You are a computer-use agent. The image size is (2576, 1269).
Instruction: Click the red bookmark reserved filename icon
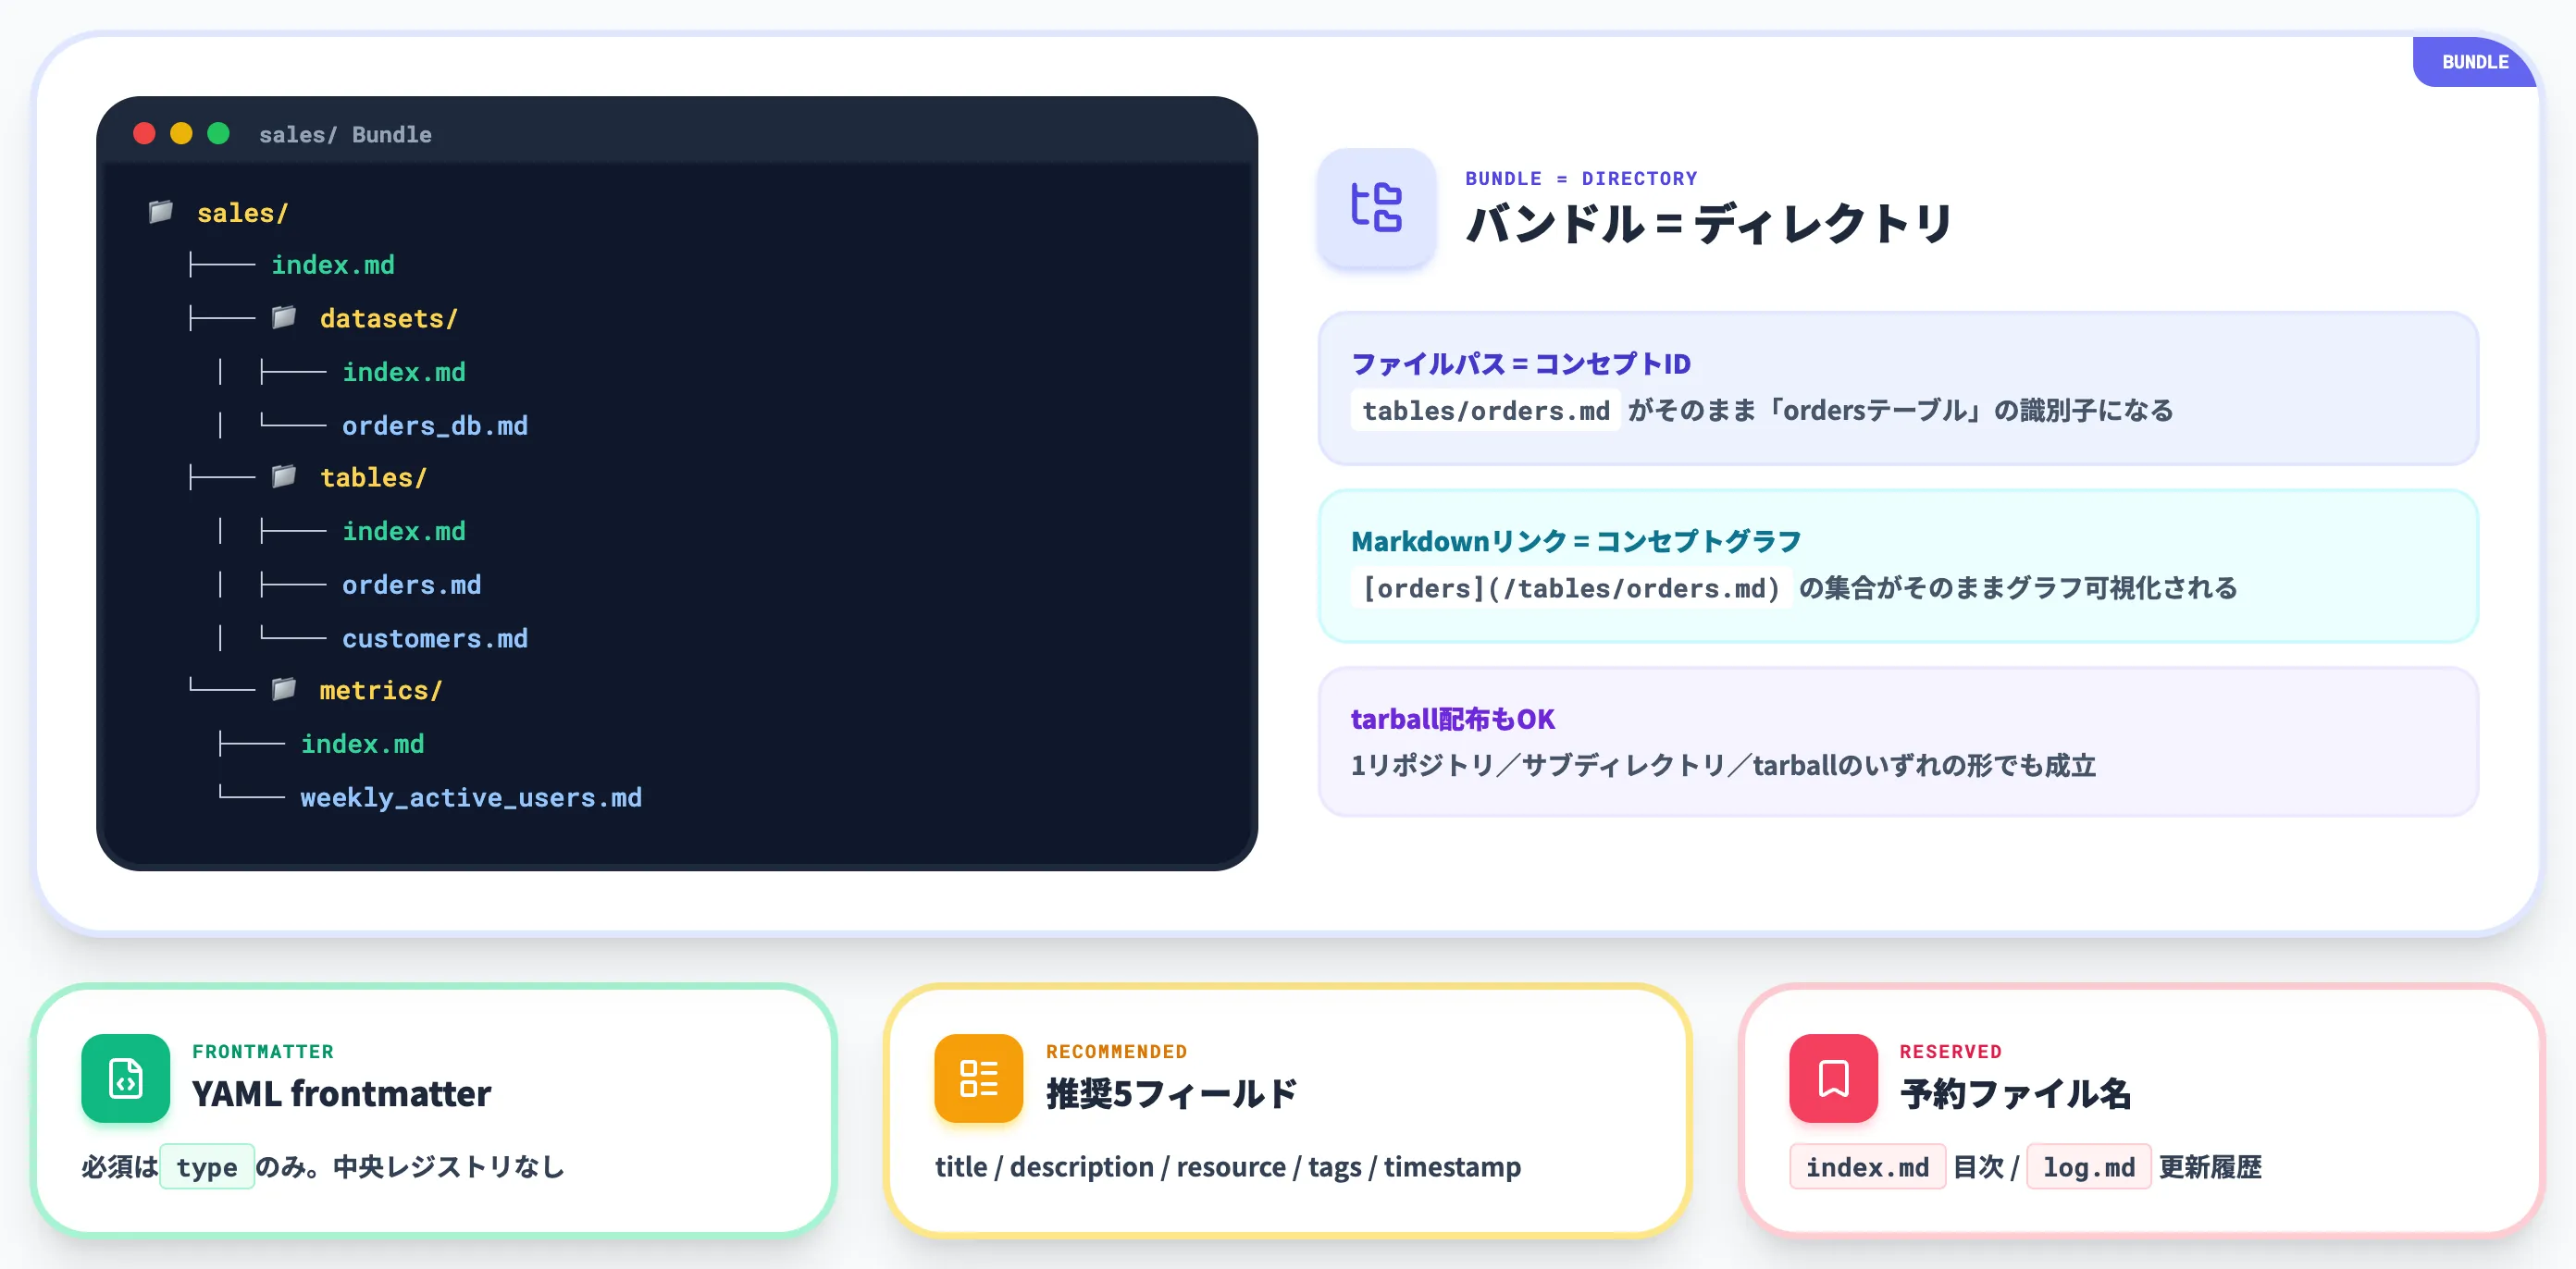pos(1833,1078)
